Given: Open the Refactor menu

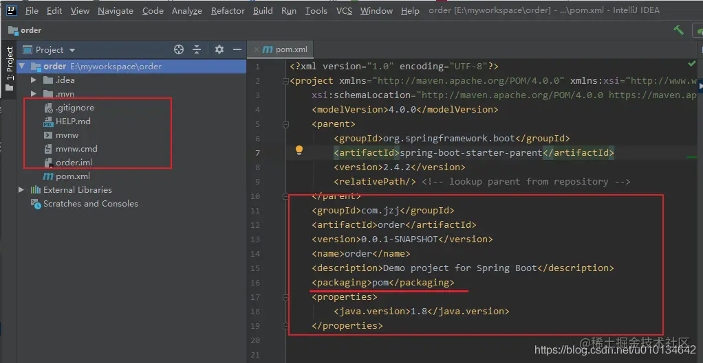Looking at the screenshot, I should (228, 11).
